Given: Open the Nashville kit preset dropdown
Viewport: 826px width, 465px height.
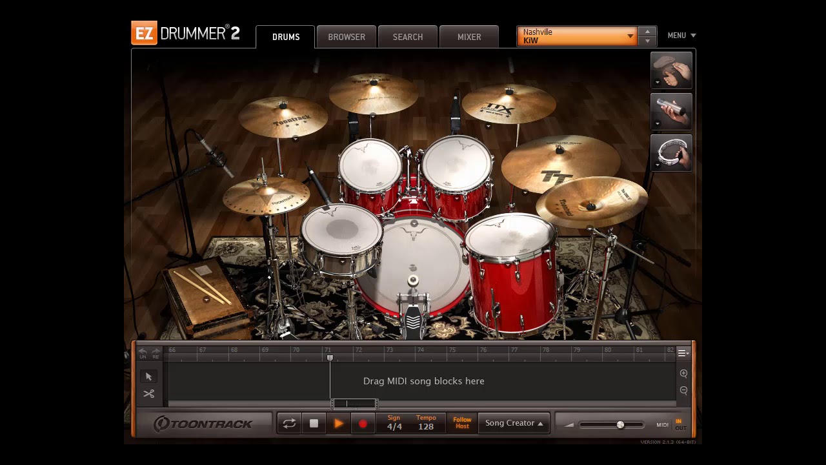Looking at the screenshot, I should [578, 36].
